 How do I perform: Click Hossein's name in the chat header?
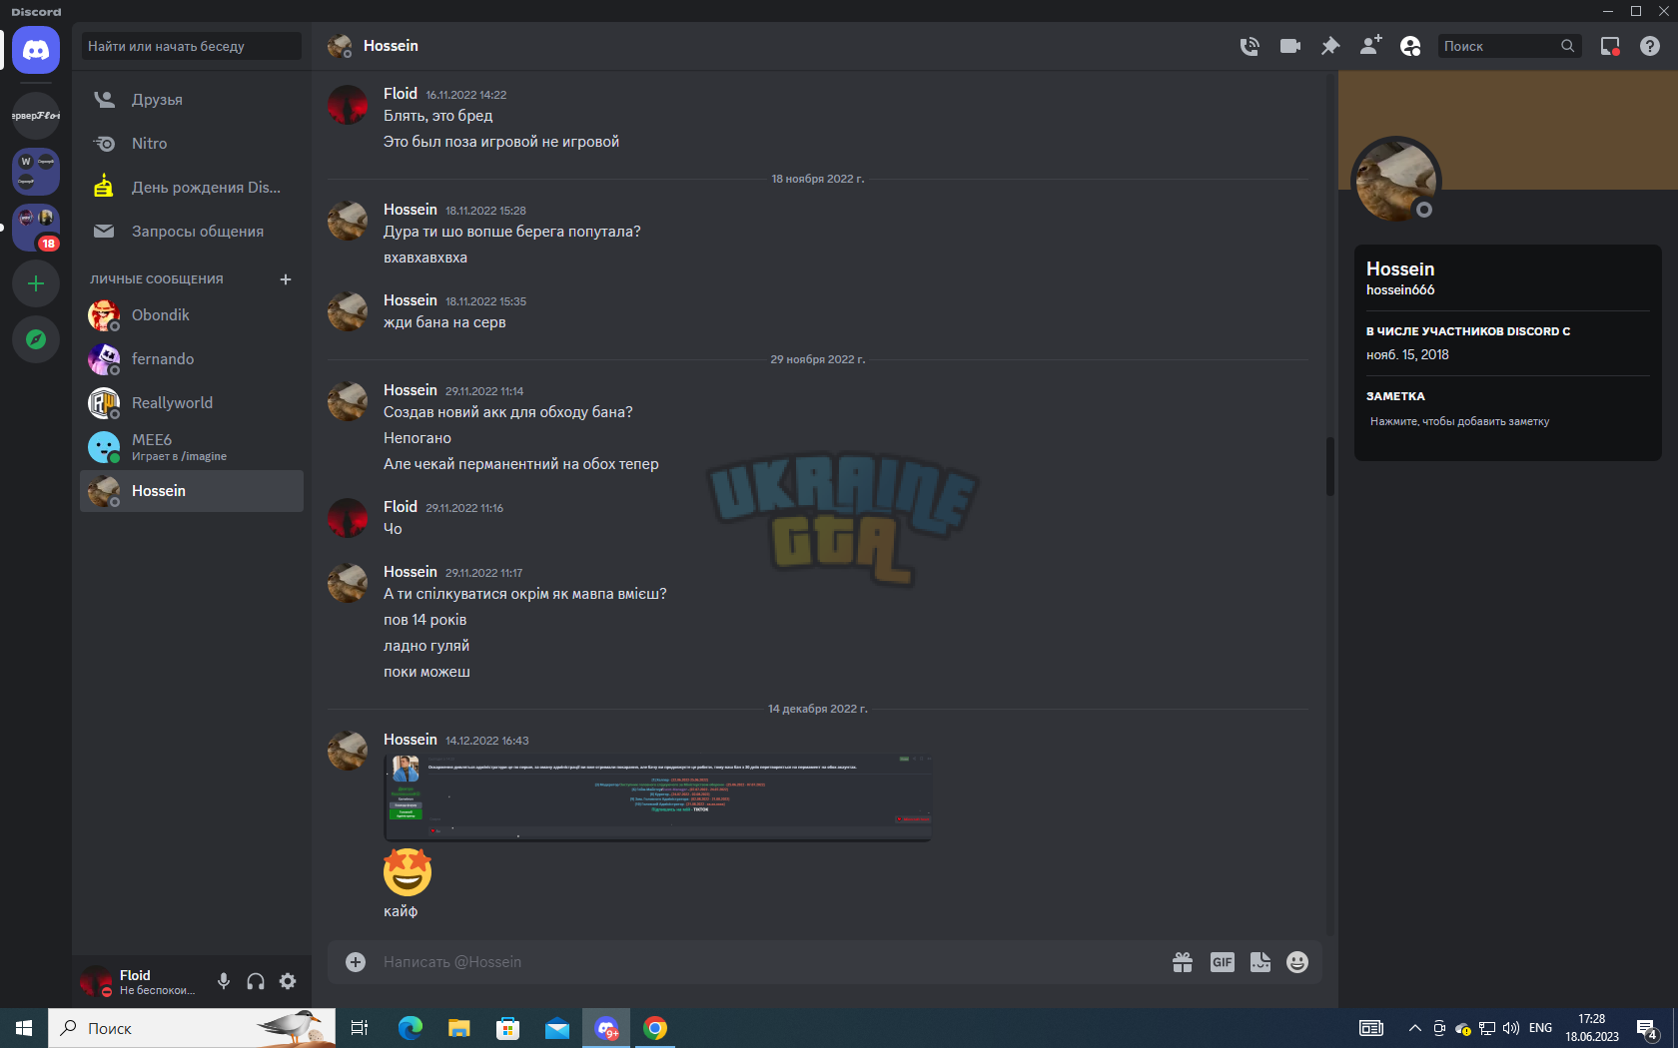[391, 46]
